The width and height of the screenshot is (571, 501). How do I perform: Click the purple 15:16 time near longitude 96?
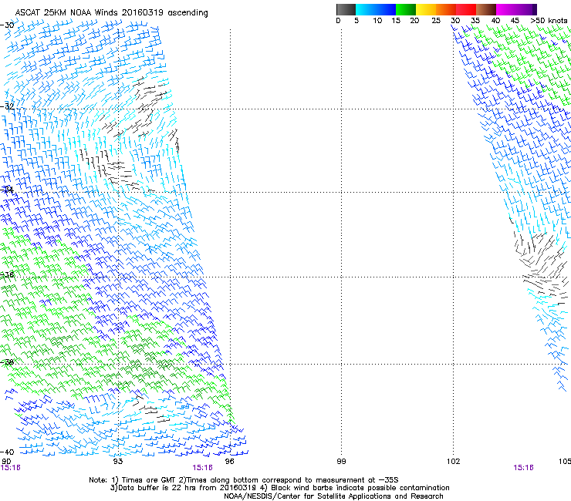(x=202, y=468)
